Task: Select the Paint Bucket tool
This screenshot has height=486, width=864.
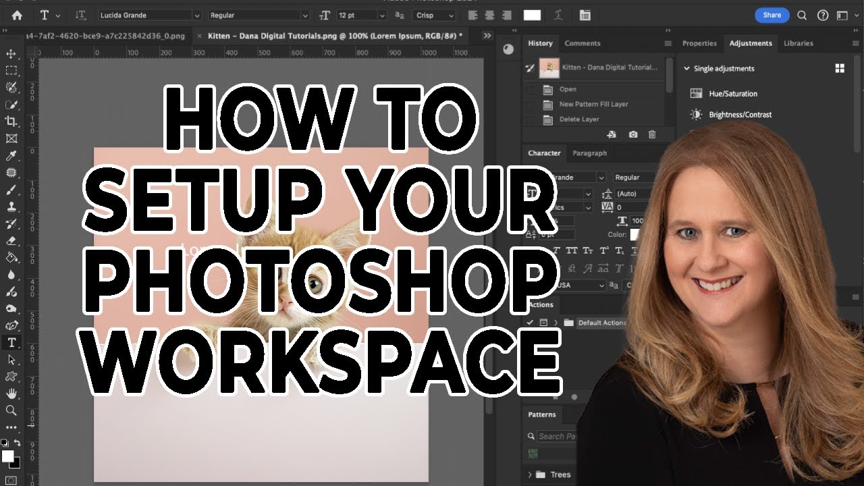Action: coord(11,257)
